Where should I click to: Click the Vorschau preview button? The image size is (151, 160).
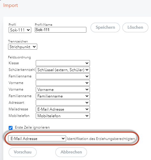[23, 152]
